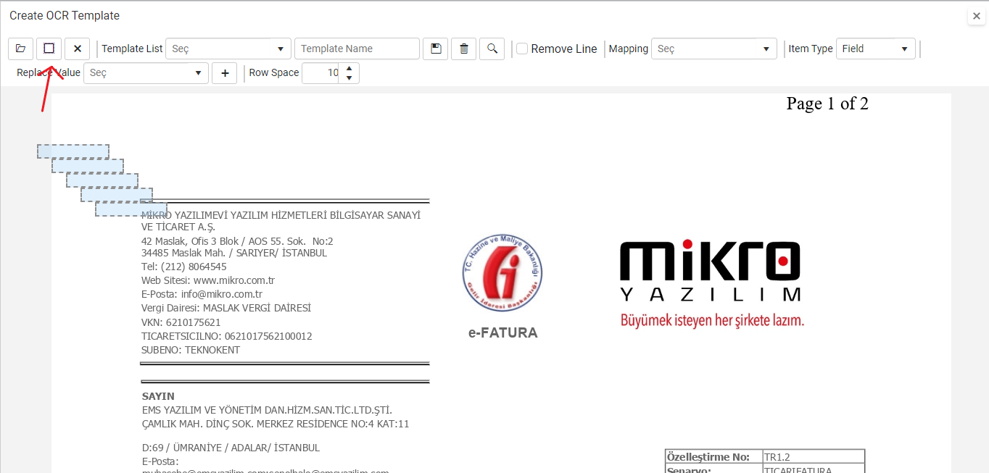Viewport: 989px width, 473px height.
Task: Open the Replace Value dropdown
Action: 146,73
